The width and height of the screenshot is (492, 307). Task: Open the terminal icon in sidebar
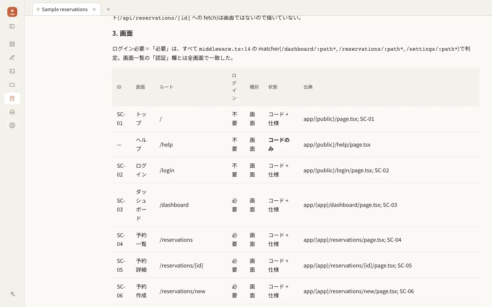point(12,71)
